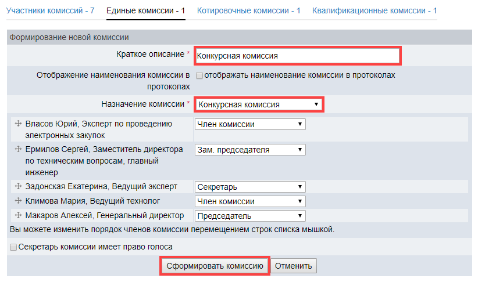Open role dropdown for Задонская Екатерина
478x282 pixels.
pos(249,187)
